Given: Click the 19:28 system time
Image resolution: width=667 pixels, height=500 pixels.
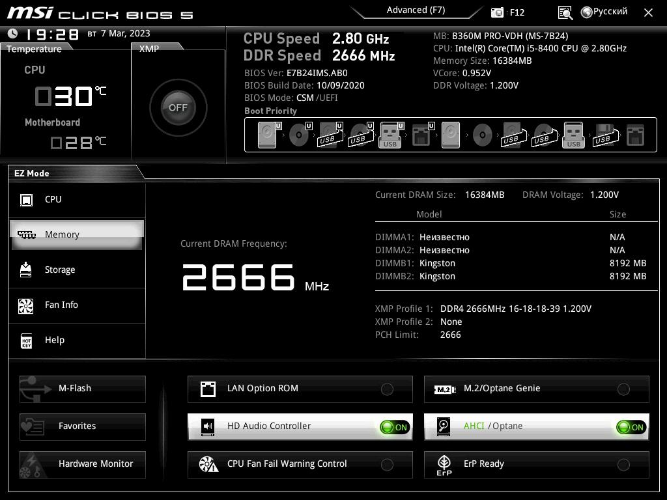Looking at the screenshot, I should click(52, 34).
